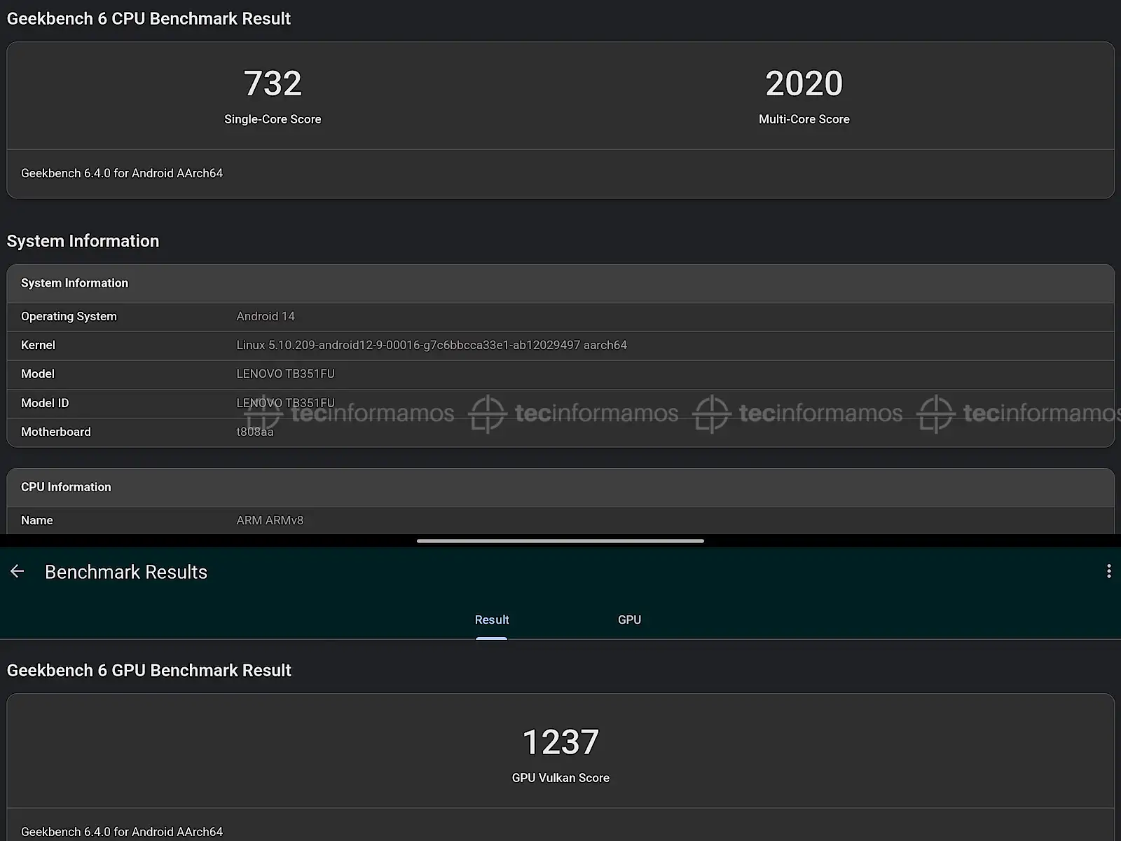This screenshot has width=1121, height=841.
Task: Click the 732 single-core score
Action: (273, 83)
